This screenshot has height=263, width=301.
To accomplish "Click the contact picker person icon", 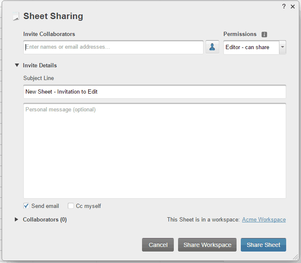I will pos(212,47).
